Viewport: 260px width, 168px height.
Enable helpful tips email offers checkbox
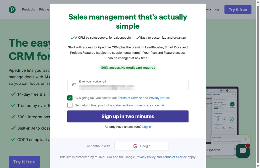click(70, 105)
